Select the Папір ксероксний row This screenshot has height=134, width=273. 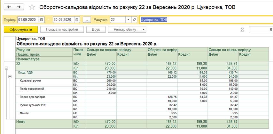[x=32, y=89]
